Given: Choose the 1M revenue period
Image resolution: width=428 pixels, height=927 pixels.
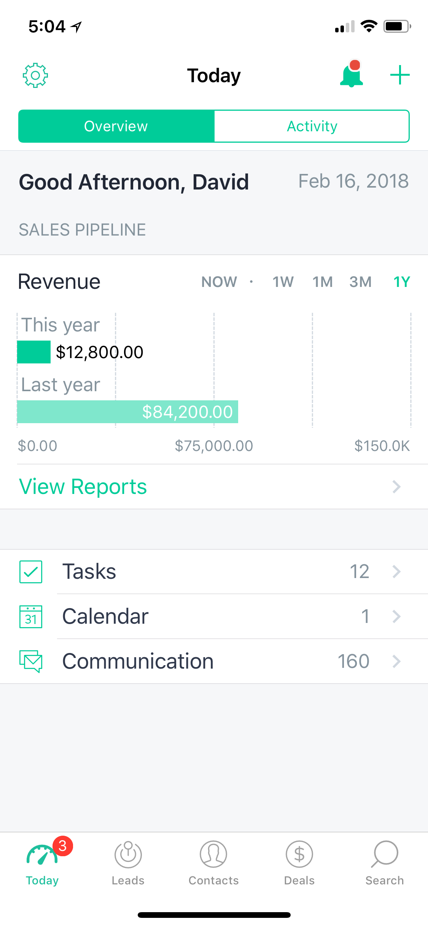Looking at the screenshot, I should [323, 282].
